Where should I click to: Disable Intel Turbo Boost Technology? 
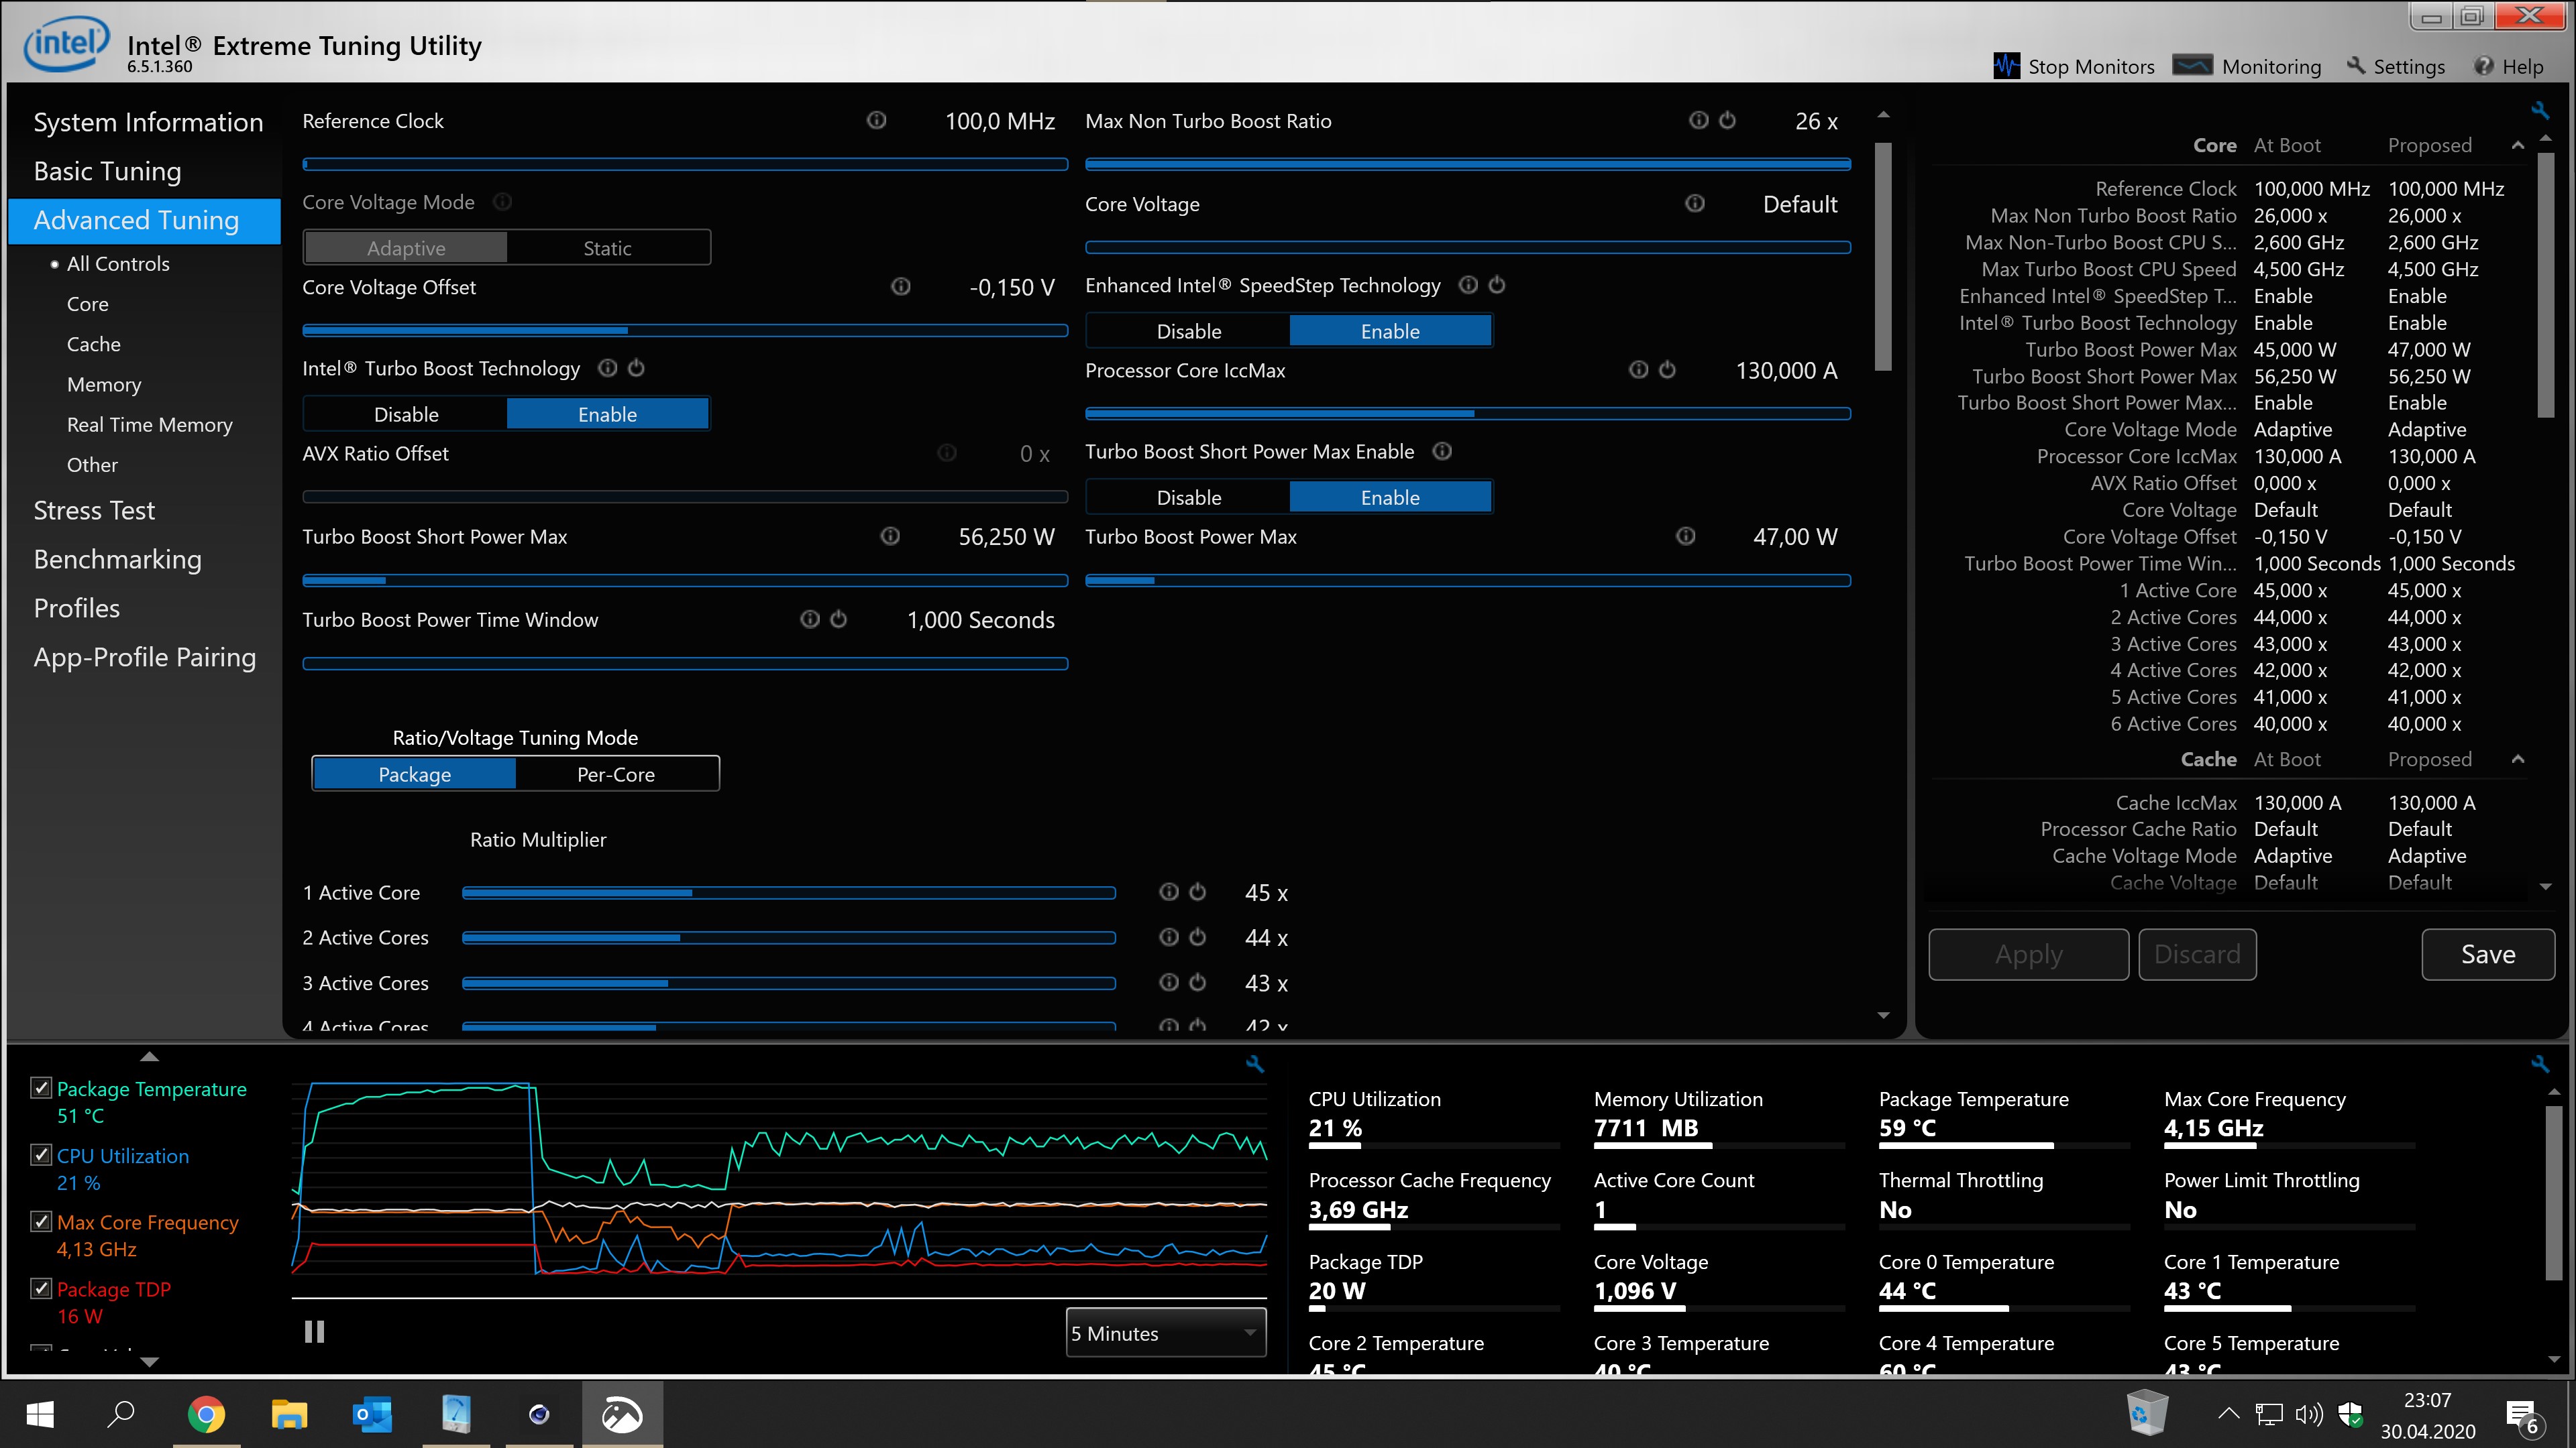click(x=406, y=414)
